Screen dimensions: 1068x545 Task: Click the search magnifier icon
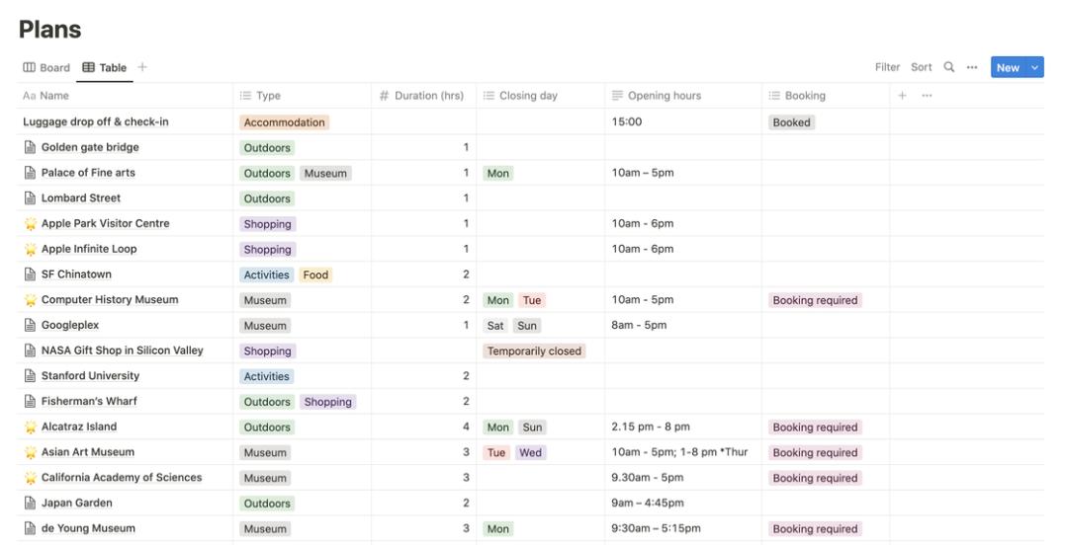[949, 67]
